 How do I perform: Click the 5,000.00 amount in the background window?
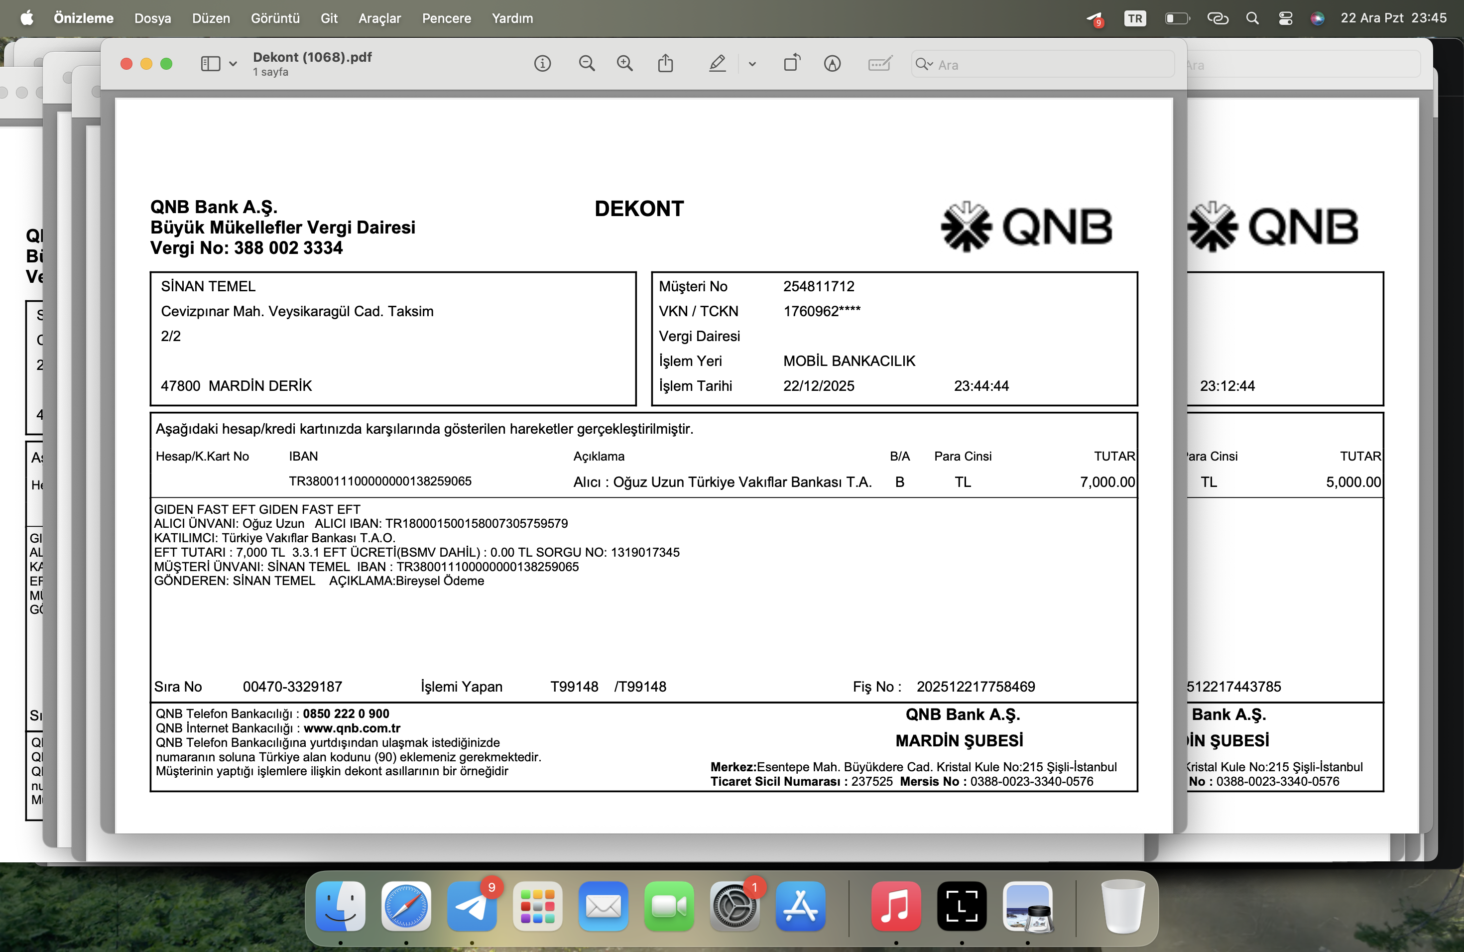point(1353,482)
